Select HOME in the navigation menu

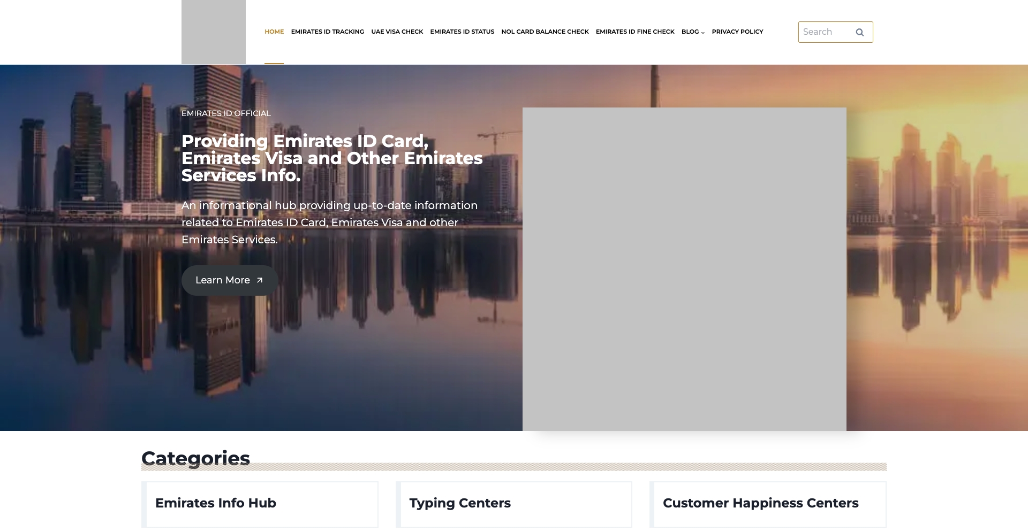(x=274, y=32)
